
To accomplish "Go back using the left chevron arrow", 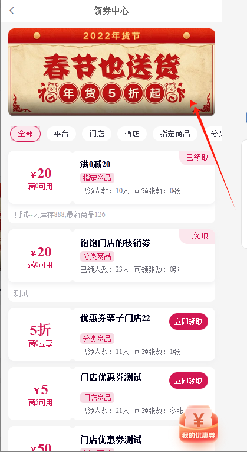I will coord(12,11).
